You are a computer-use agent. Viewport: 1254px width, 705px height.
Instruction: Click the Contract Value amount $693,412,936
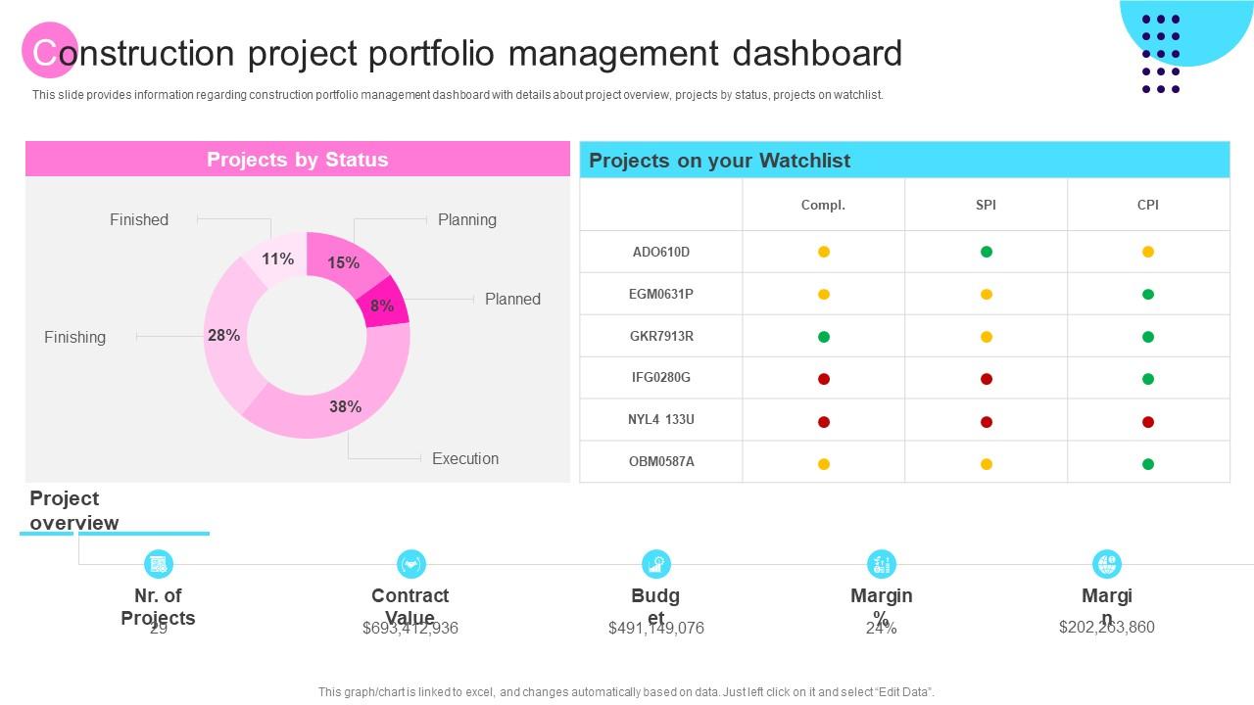(x=410, y=629)
